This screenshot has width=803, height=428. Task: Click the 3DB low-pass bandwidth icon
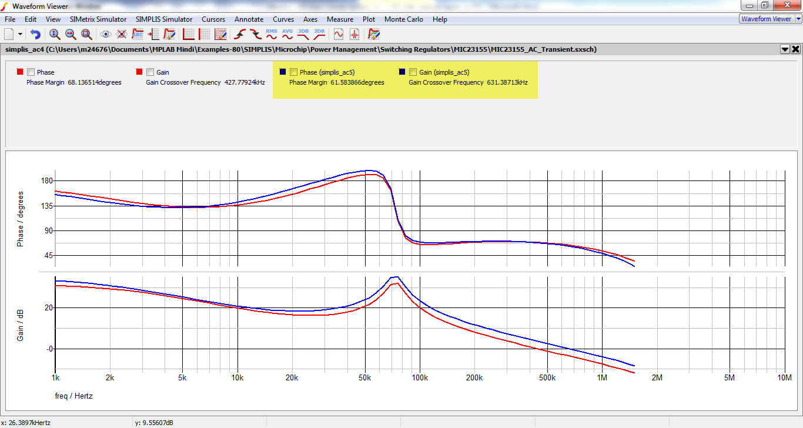tap(303, 34)
